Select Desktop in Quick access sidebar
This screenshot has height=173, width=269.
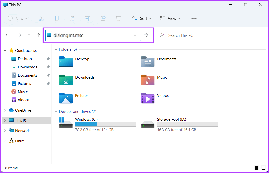[x=25, y=59]
